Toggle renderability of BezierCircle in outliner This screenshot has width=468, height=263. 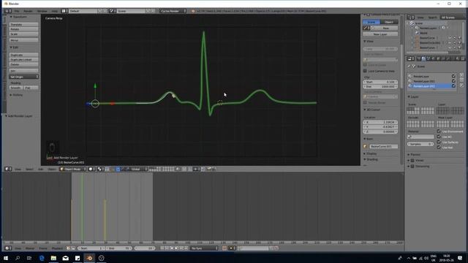point(460,38)
